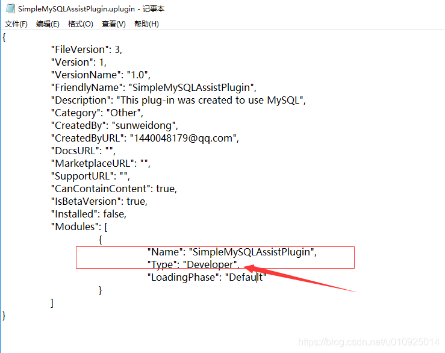Click the "Category": "Other" line

(97, 113)
